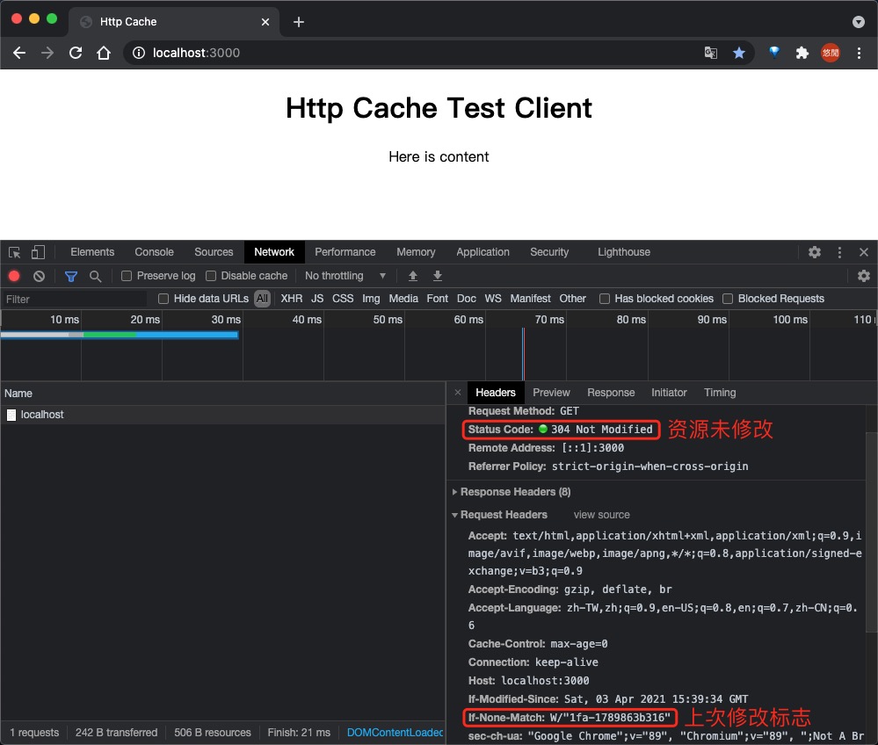This screenshot has width=878, height=745.
Task: Click the browser forward arrow
Action: tap(47, 53)
